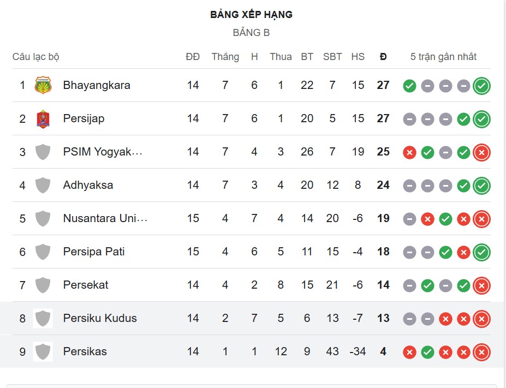The image size is (506, 388).
Task: Click the Bhayangkara team crest logo
Action: coord(43,85)
